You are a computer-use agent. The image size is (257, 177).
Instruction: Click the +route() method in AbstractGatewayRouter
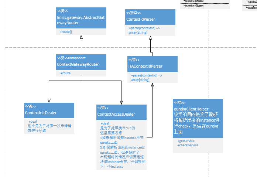point(66,32)
